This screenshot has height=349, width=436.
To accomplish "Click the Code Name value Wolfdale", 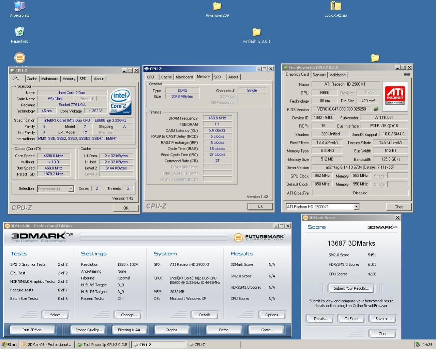I will coord(55,99).
